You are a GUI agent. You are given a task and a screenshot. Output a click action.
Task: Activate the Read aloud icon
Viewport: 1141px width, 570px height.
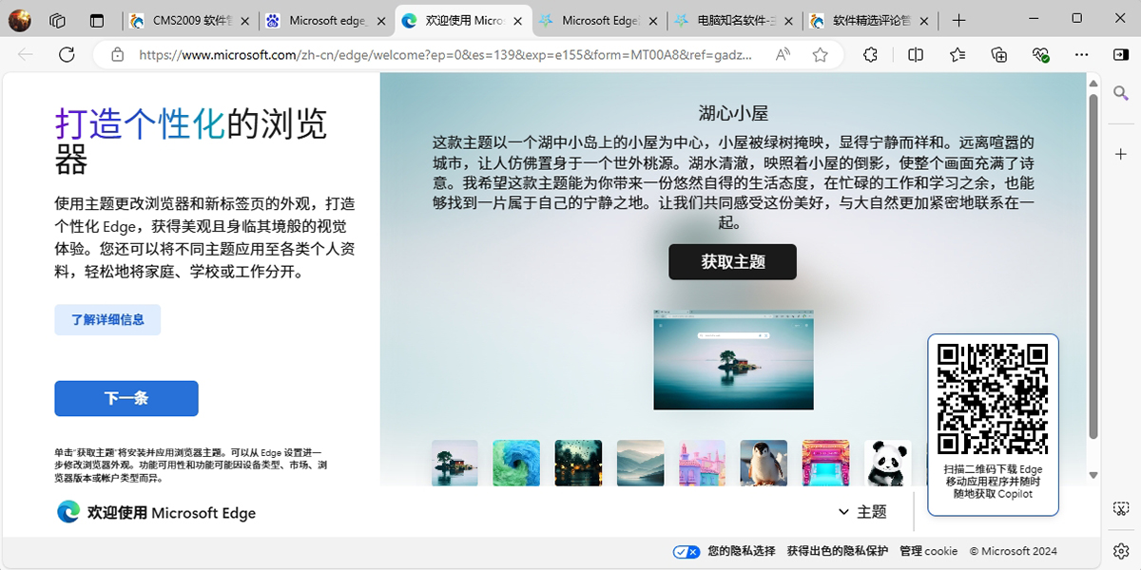point(783,55)
